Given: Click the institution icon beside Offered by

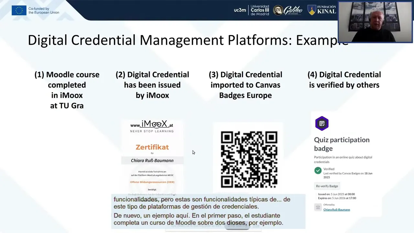Looking at the screenshot, I should coord(318,207).
